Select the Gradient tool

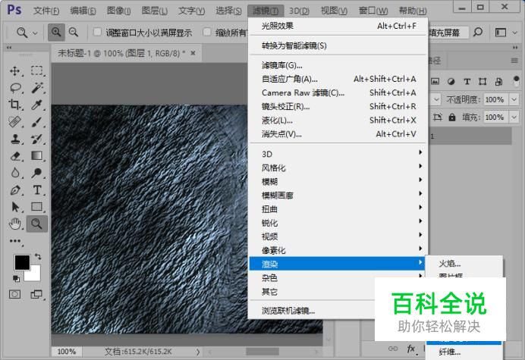pyautogui.click(x=37, y=156)
